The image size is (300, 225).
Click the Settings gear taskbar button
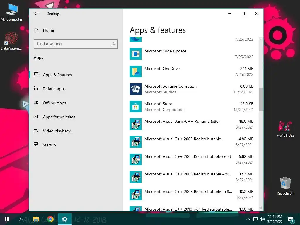(x=65, y=219)
